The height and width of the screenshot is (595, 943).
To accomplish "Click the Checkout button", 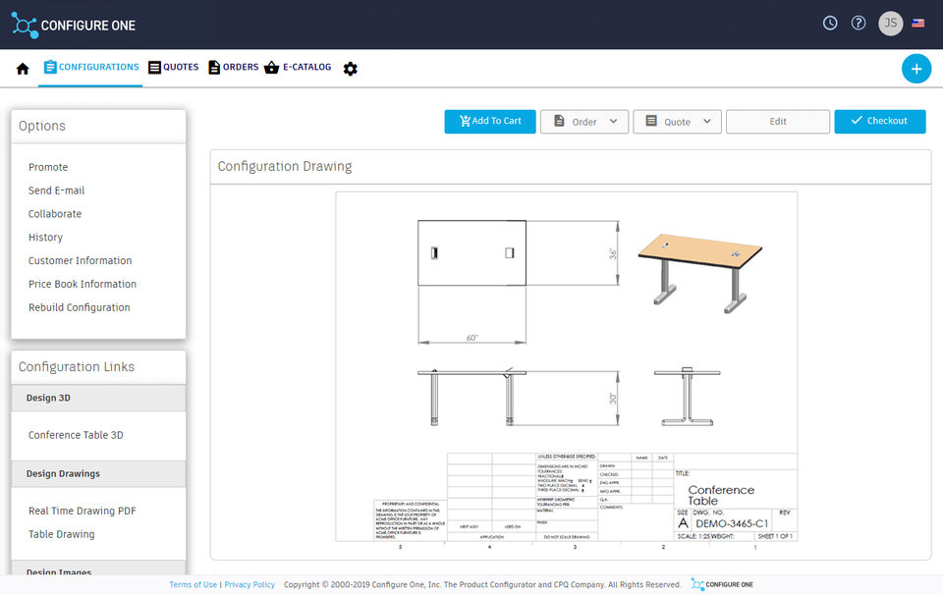I will (880, 122).
